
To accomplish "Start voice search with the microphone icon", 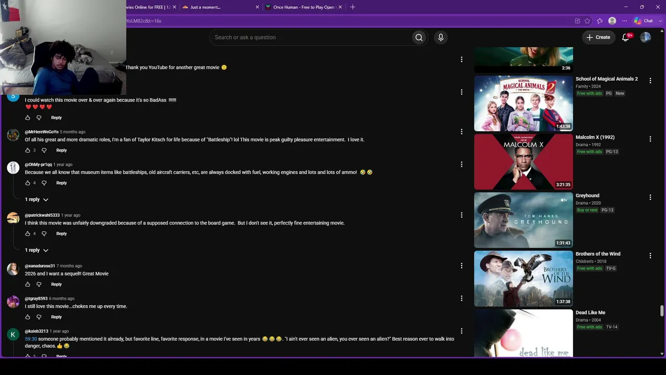I will coord(441,37).
